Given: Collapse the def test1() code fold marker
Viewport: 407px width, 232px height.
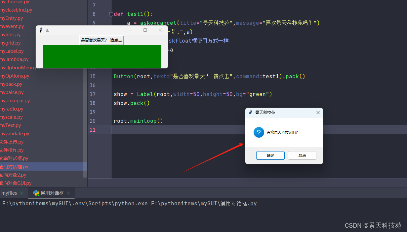Looking at the screenshot, I should point(111,14).
